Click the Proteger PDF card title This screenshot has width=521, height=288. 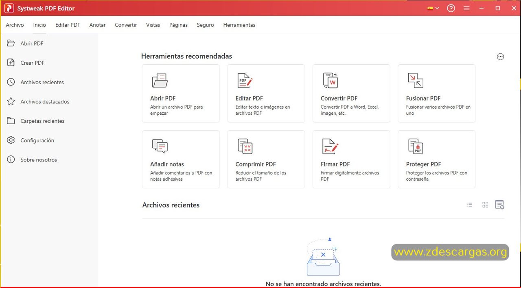[x=423, y=164]
